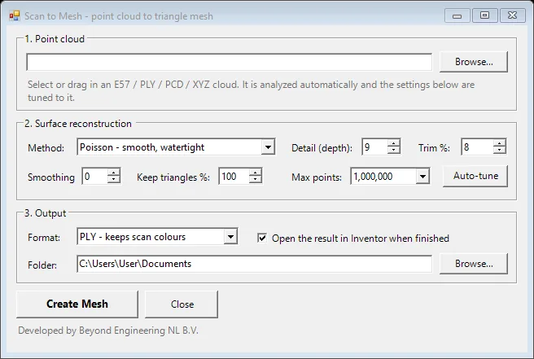The image size is (534, 359).
Task: Browse for a point cloud file
Action: (474, 62)
